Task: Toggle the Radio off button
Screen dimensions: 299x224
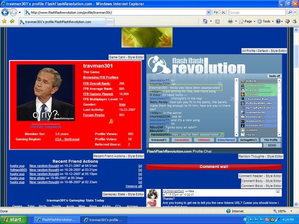Action: coord(274,76)
